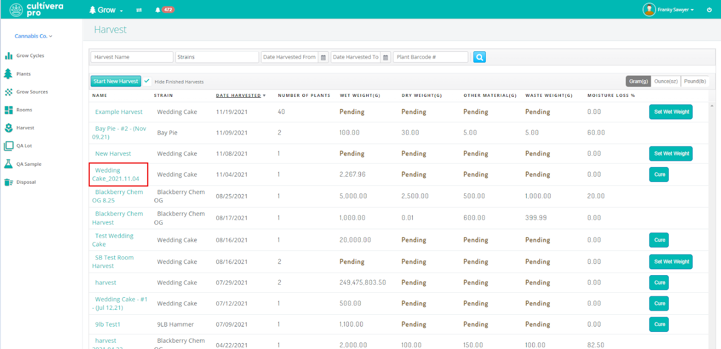Open the New Harvest link
Image resolution: width=721 pixels, height=349 pixels.
(113, 154)
